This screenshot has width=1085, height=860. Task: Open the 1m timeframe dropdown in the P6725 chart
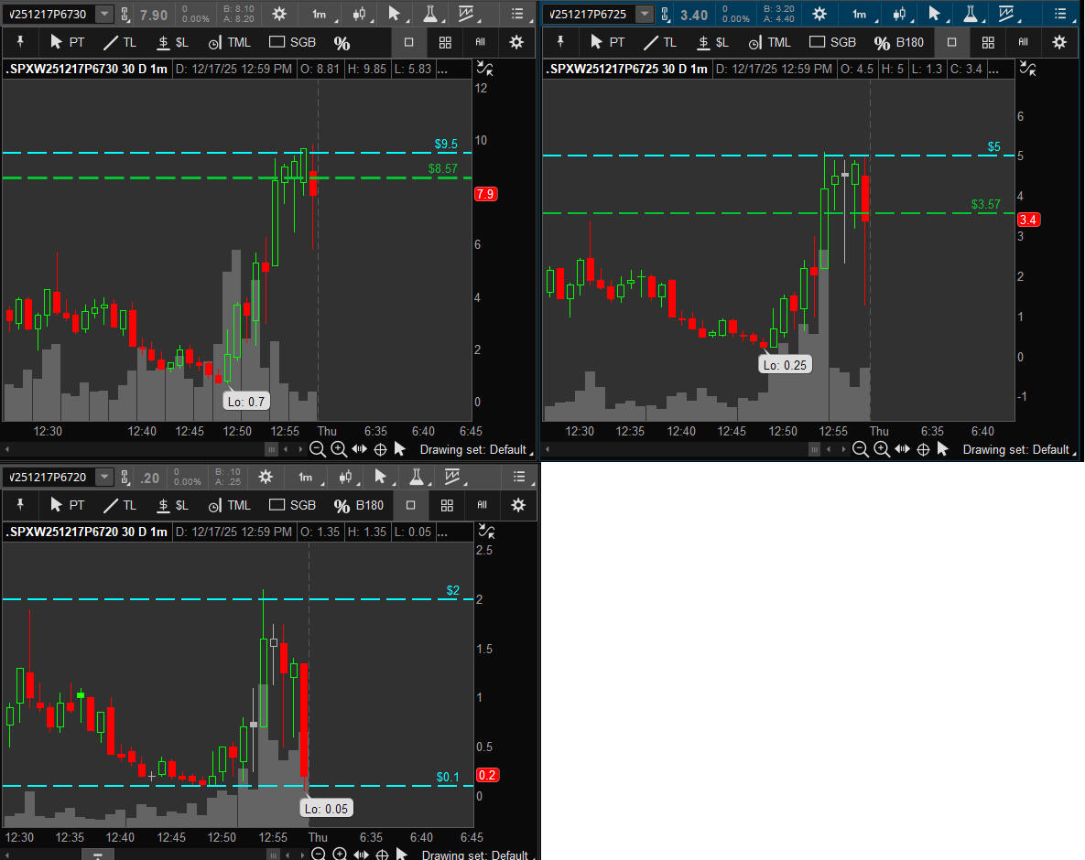(861, 14)
